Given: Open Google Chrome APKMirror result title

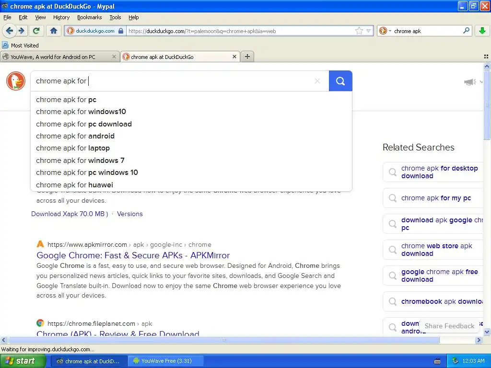Looking at the screenshot, I should (133, 255).
